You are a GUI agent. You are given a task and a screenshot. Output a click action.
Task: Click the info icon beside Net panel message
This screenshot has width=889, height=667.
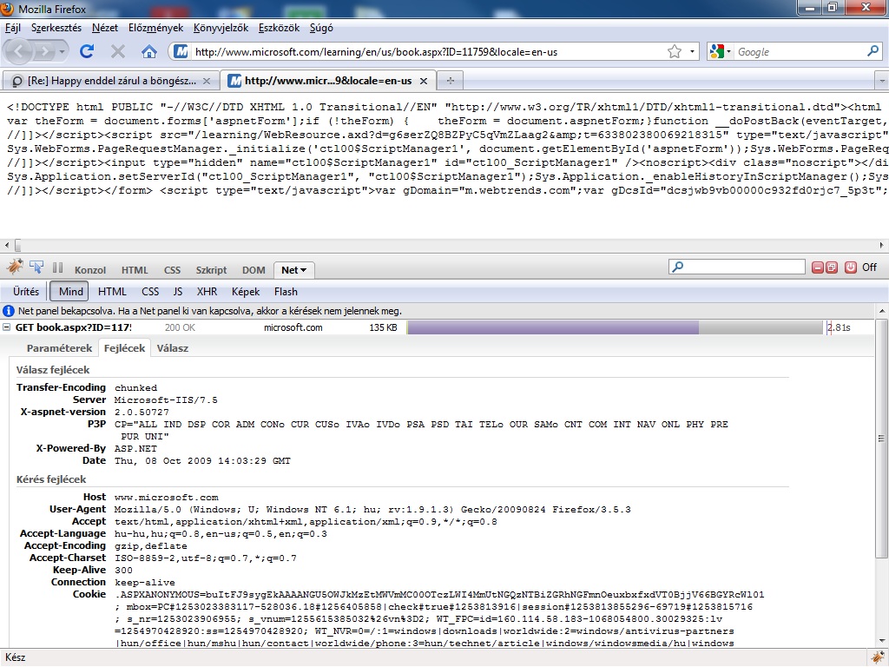coord(9,311)
